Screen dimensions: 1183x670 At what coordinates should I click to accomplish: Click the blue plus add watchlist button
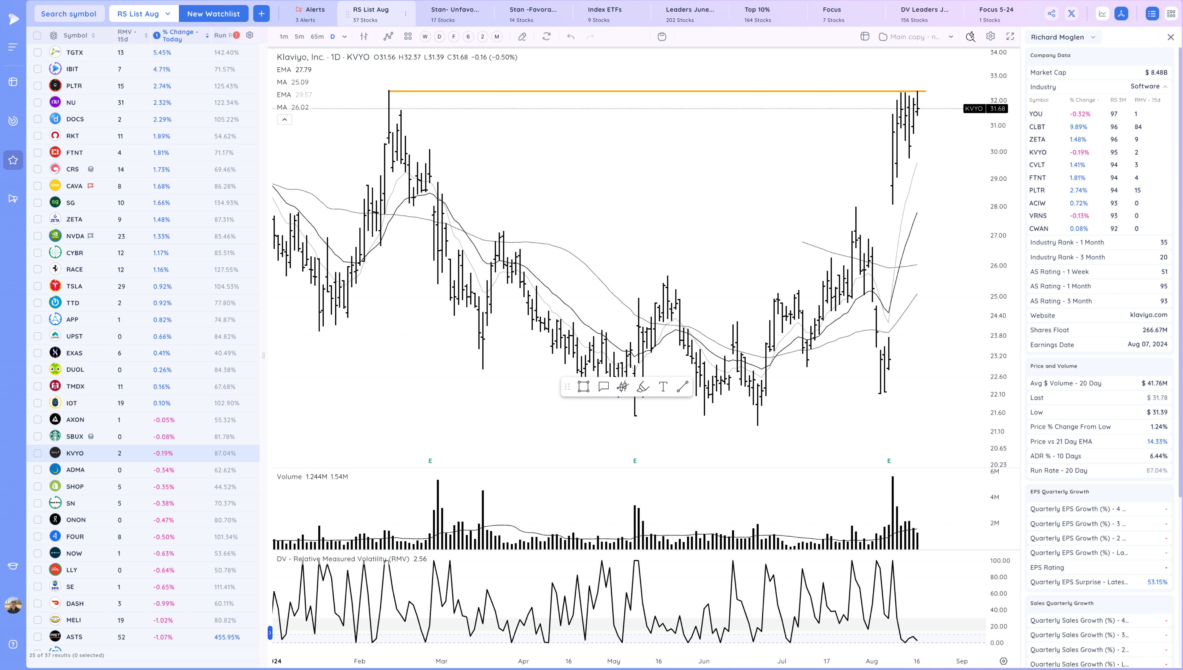261,14
